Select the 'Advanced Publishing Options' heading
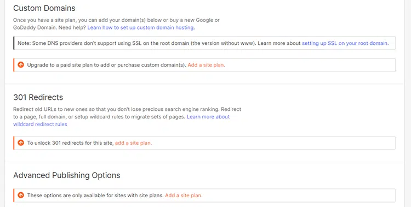This screenshot has height=207, width=411. point(67,175)
